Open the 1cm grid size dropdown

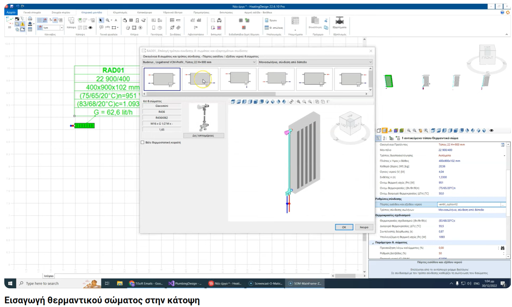[x=62, y=28]
